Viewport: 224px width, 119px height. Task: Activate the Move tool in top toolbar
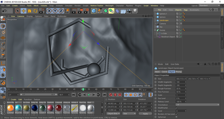pos(24,11)
